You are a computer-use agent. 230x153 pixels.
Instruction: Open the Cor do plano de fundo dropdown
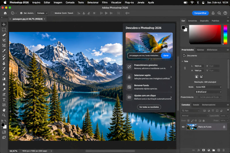pyautogui.click(x=210, y=97)
